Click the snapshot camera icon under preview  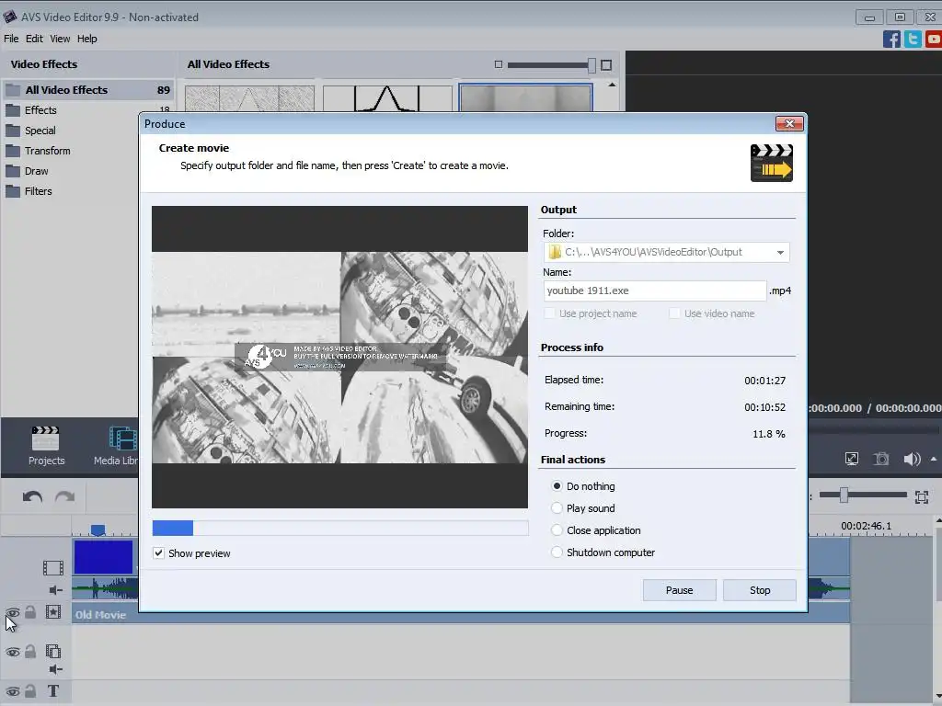click(x=880, y=460)
